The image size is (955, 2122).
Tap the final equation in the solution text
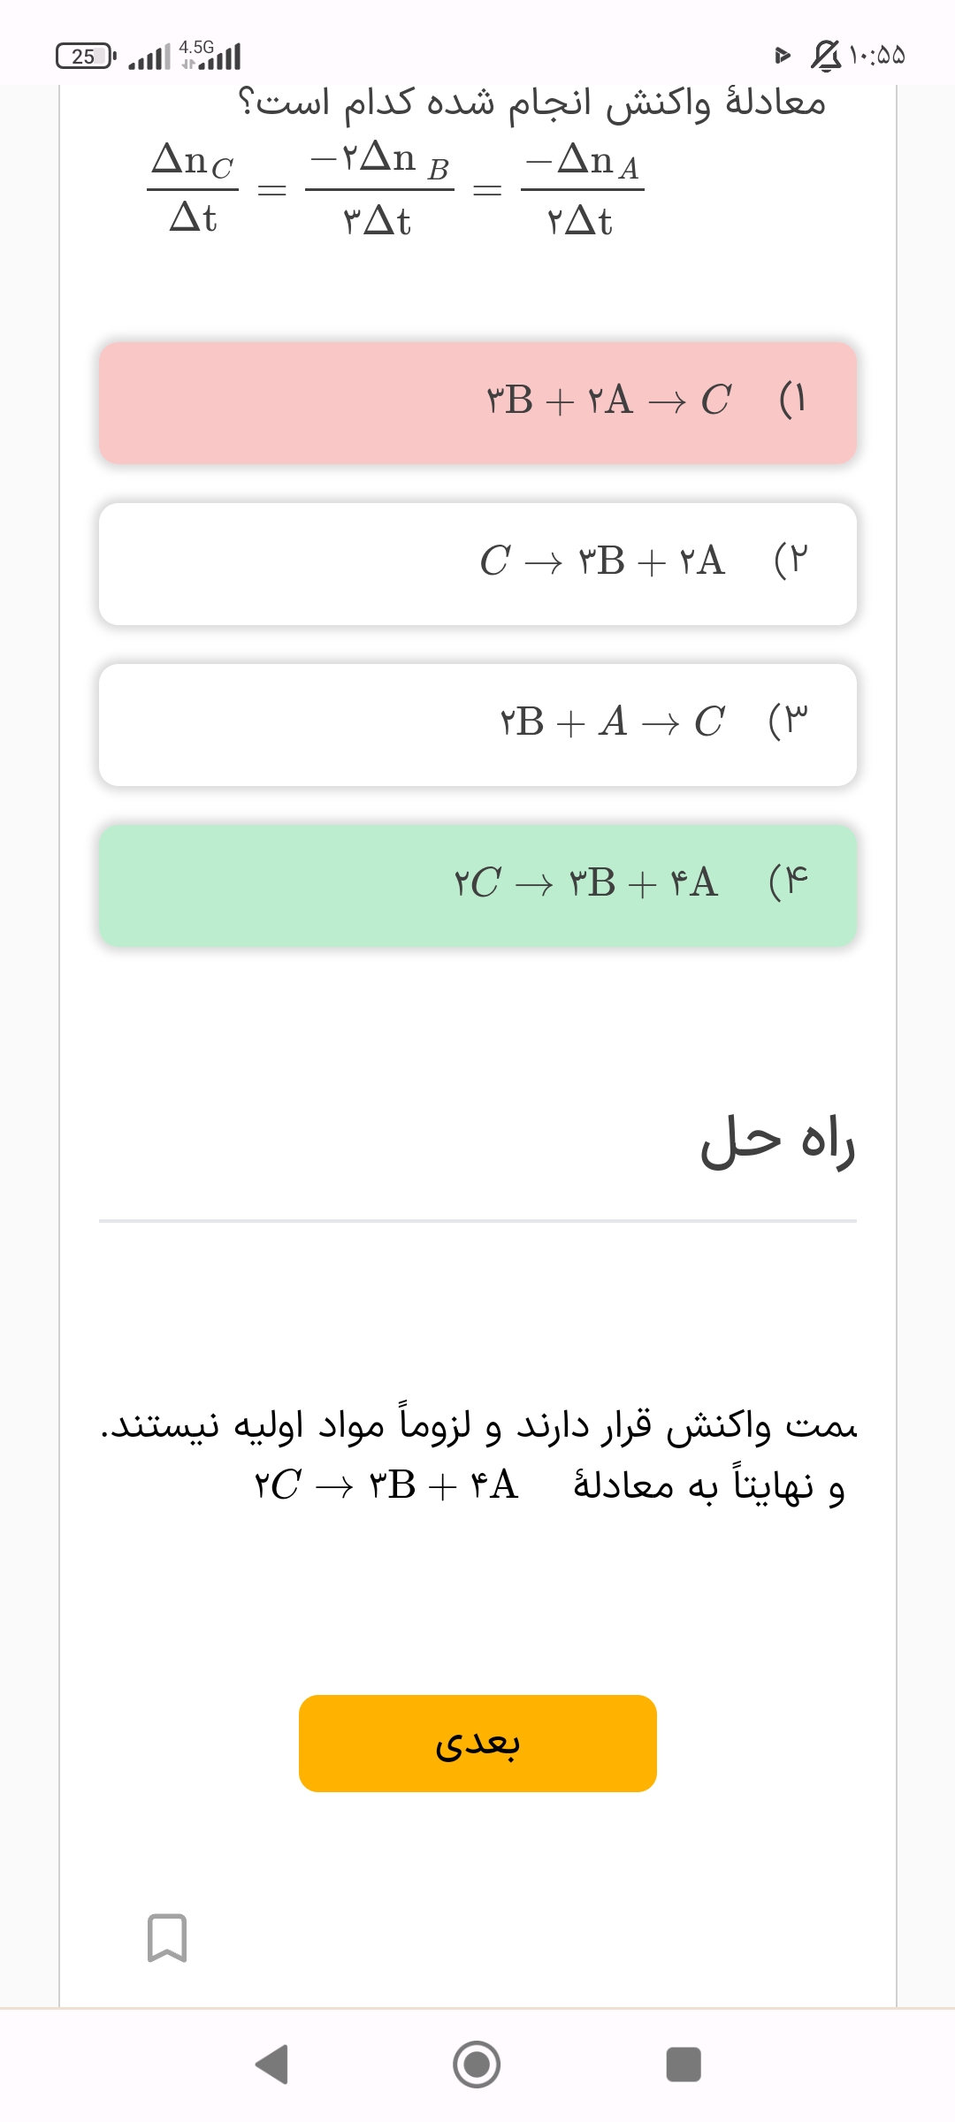(x=386, y=1485)
